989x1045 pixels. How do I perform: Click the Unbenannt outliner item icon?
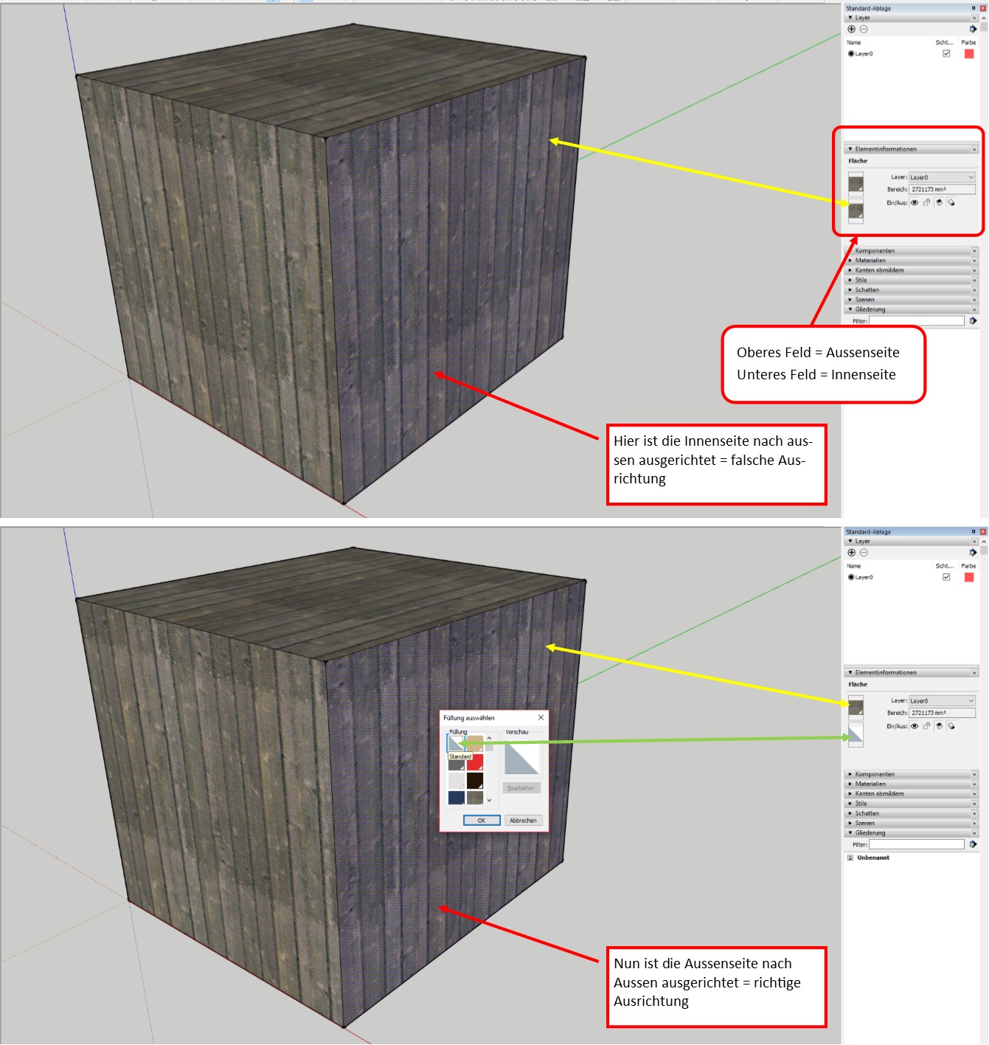850,858
